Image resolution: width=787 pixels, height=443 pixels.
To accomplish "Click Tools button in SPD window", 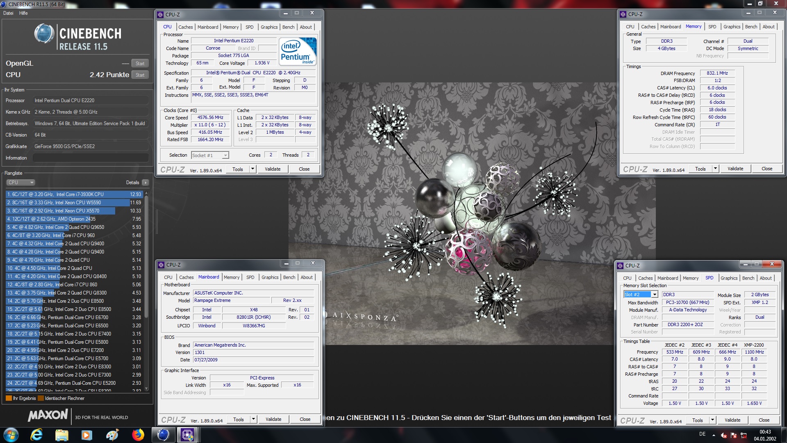I will (698, 420).
